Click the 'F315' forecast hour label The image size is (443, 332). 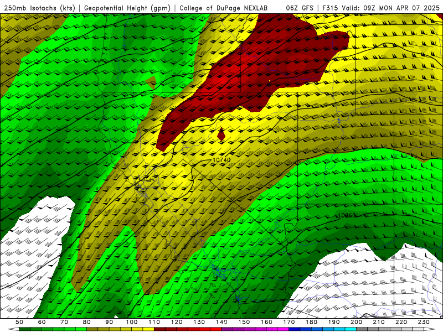(x=330, y=8)
